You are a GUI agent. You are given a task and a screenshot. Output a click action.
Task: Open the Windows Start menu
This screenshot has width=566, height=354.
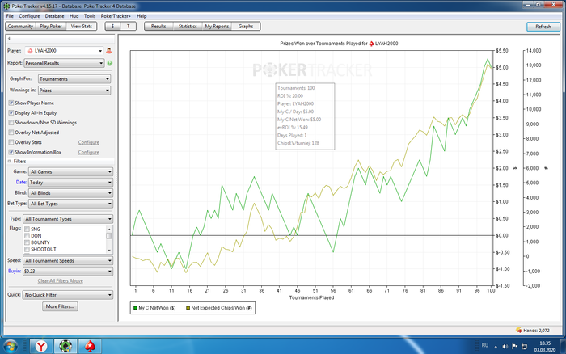click(11, 347)
